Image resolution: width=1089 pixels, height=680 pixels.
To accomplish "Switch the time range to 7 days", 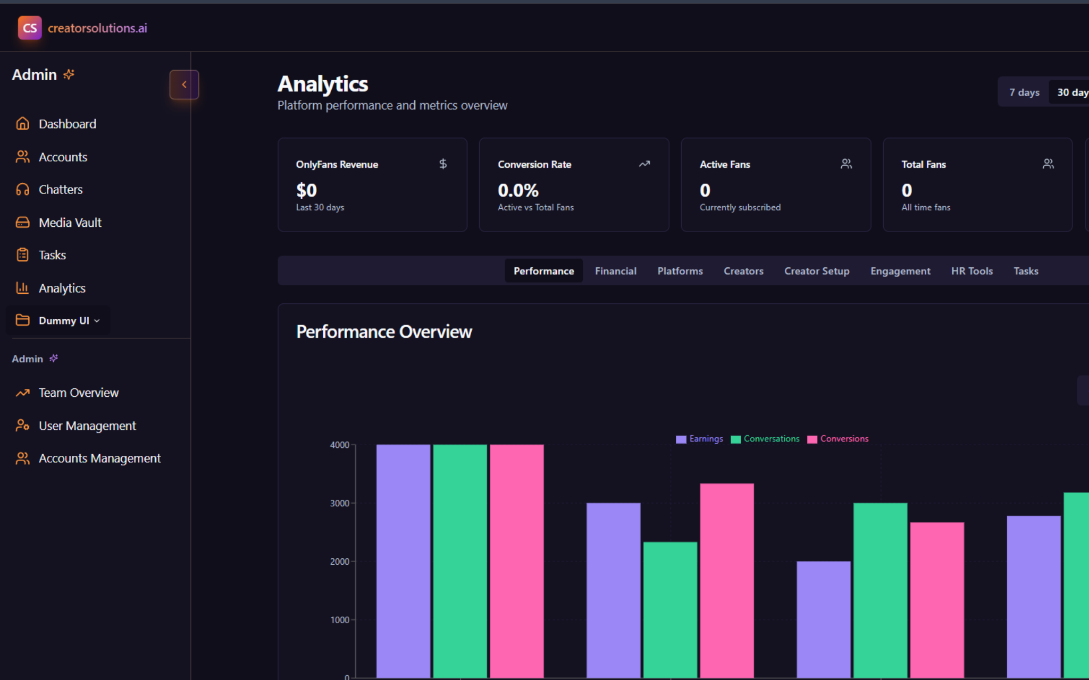I will 1024,91.
